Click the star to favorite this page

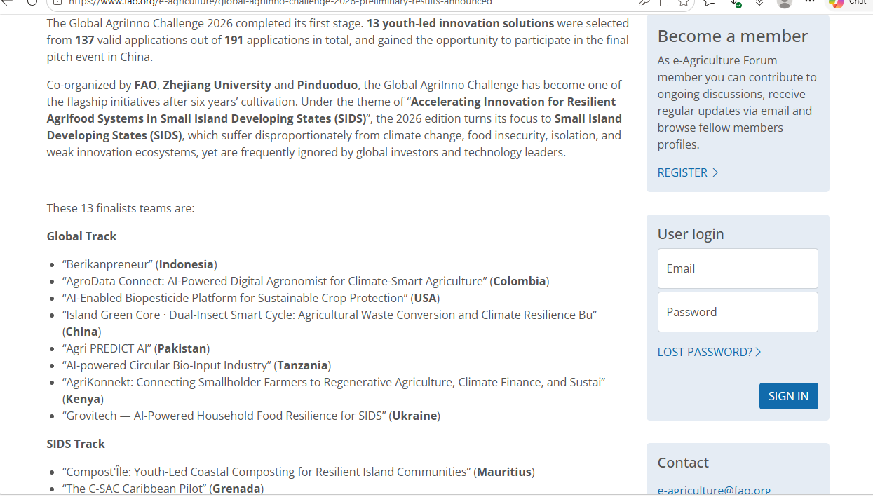tap(684, 2)
